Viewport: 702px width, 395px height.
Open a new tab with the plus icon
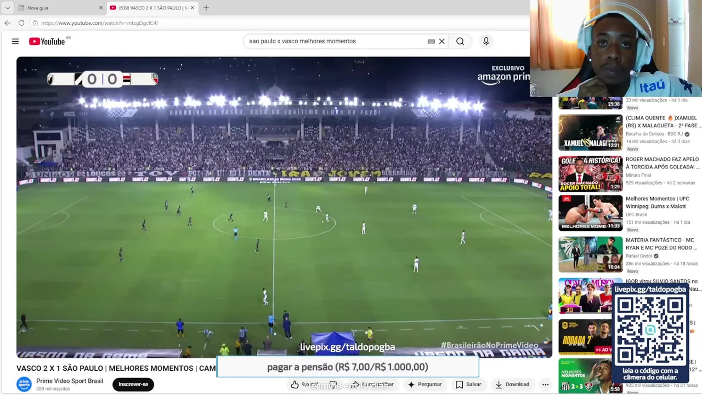coord(206,8)
